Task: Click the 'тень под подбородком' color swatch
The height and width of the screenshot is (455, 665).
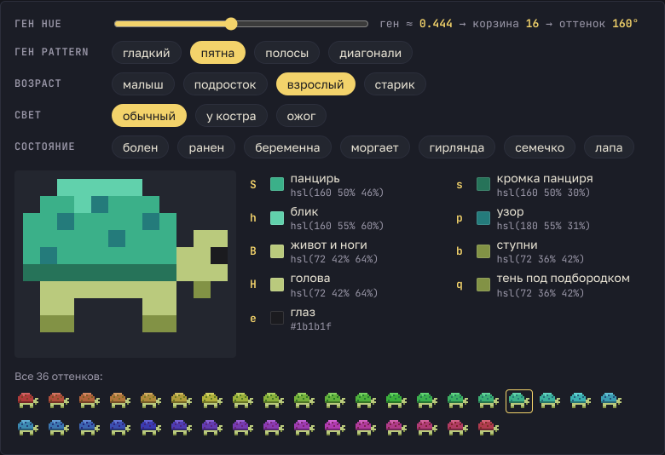Action: [x=483, y=285]
